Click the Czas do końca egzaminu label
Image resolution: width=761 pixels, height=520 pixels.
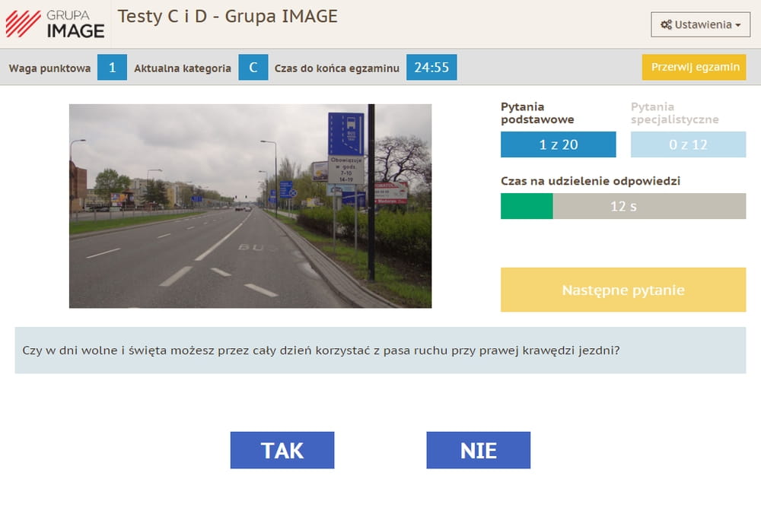tap(336, 68)
